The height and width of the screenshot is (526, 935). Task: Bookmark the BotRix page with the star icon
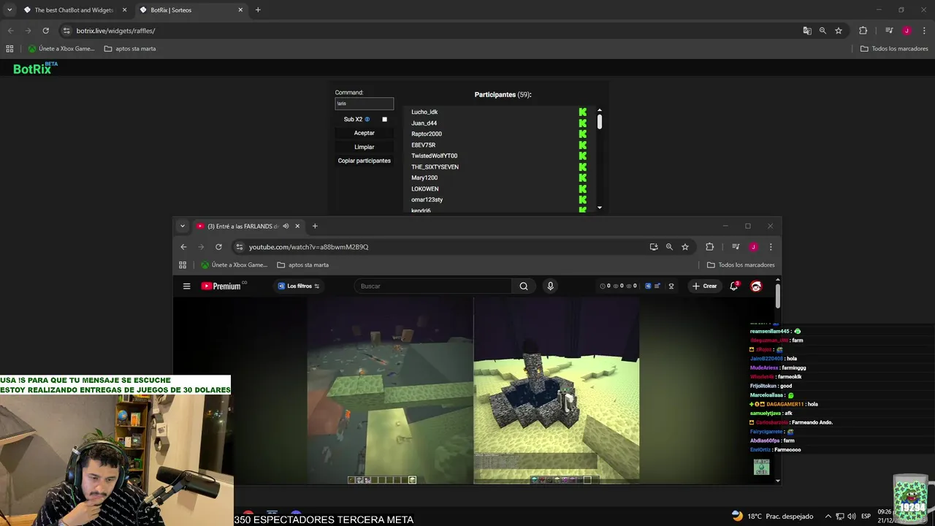tap(839, 31)
